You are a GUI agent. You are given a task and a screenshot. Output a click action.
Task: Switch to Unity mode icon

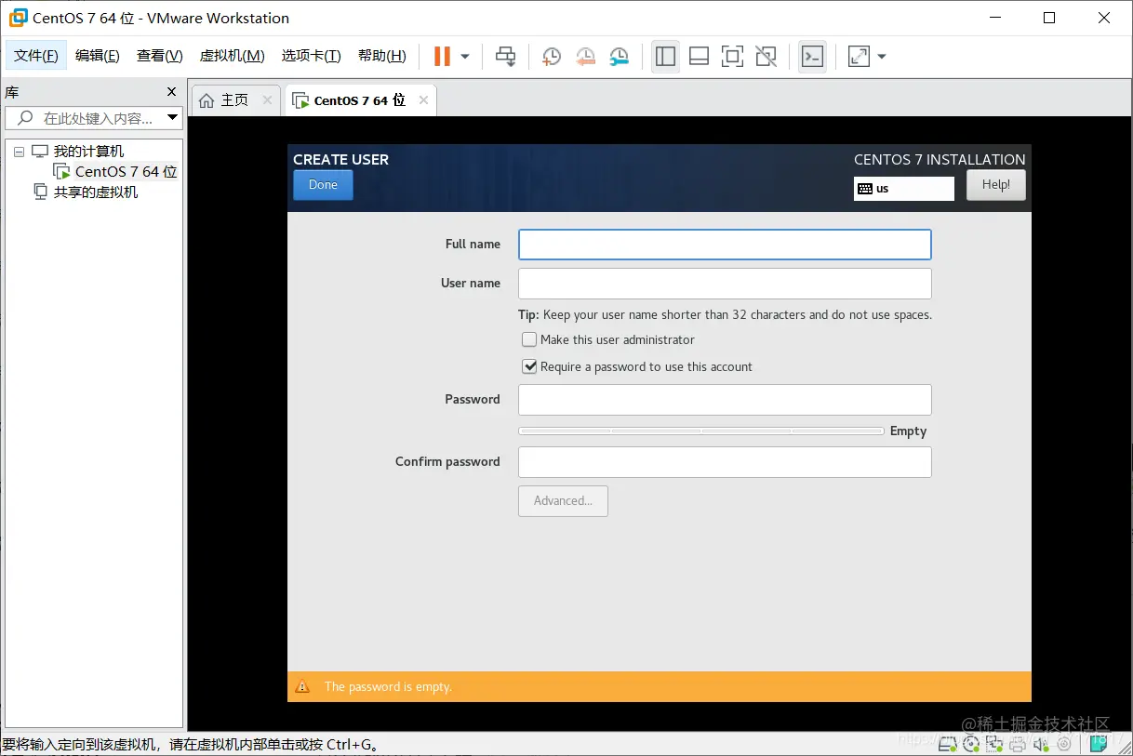coord(766,57)
